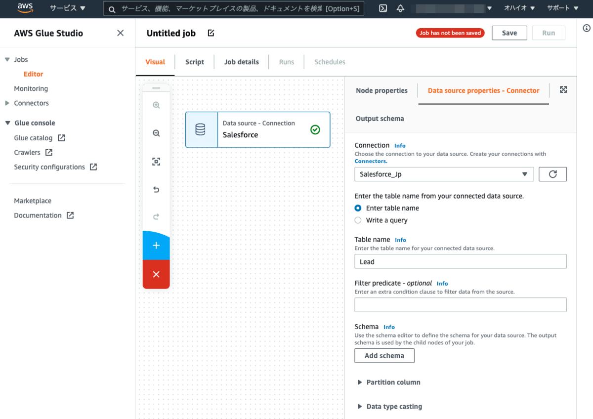
Task: Switch to the Visual tab
Action: [155, 62]
